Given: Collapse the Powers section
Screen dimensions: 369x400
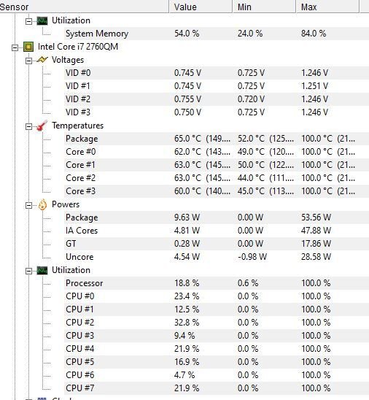Looking at the screenshot, I should pos(28,205).
